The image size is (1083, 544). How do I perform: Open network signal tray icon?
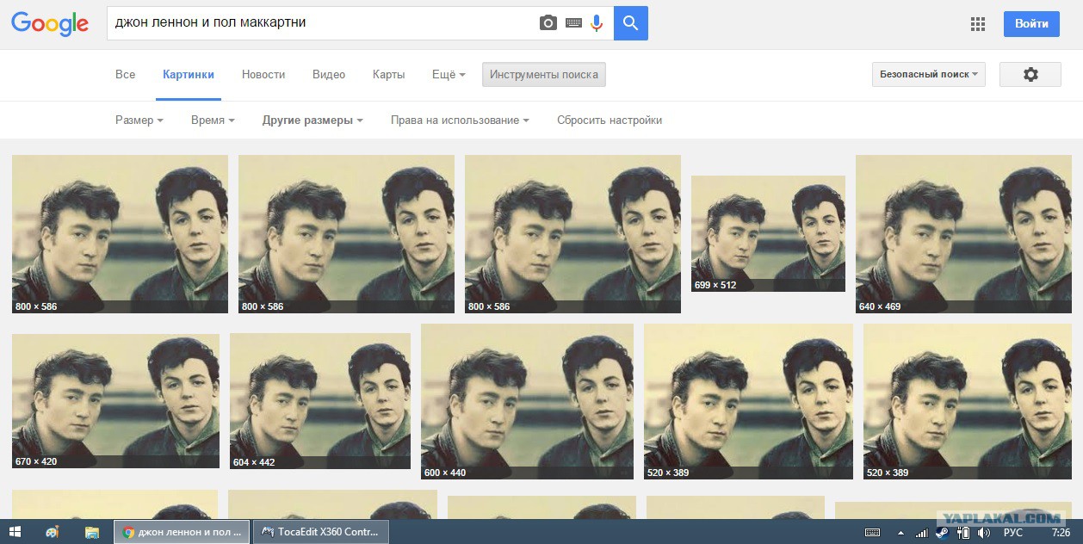(x=922, y=533)
